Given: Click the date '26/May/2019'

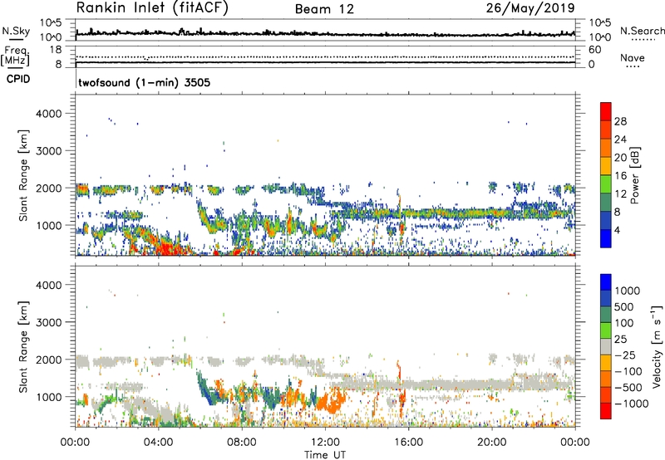Looking at the screenshot, I should (x=530, y=8).
